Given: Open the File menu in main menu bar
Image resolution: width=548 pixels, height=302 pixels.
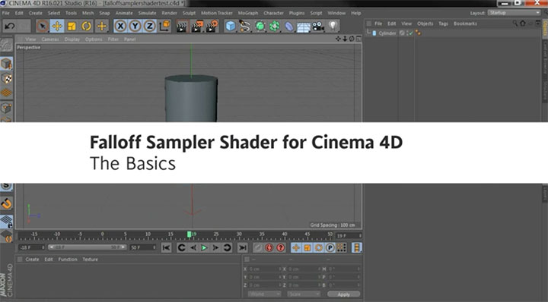Looking at the screenshot, I should [6, 13].
